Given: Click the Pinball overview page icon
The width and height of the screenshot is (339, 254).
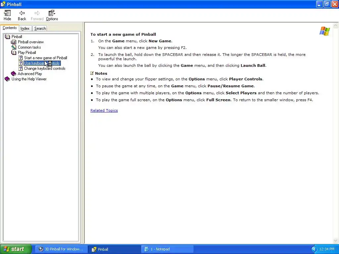Looking at the screenshot, I should [14, 42].
